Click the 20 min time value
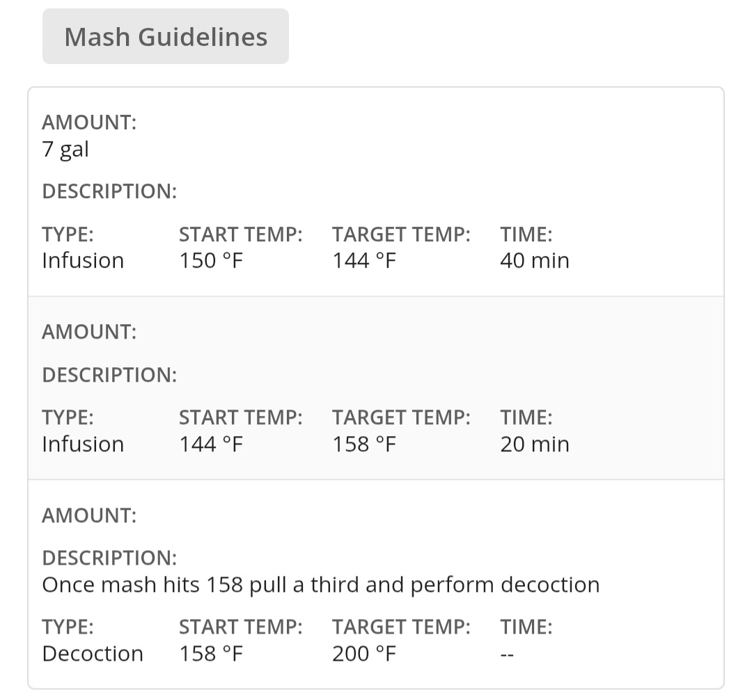752x699 pixels. point(534,444)
